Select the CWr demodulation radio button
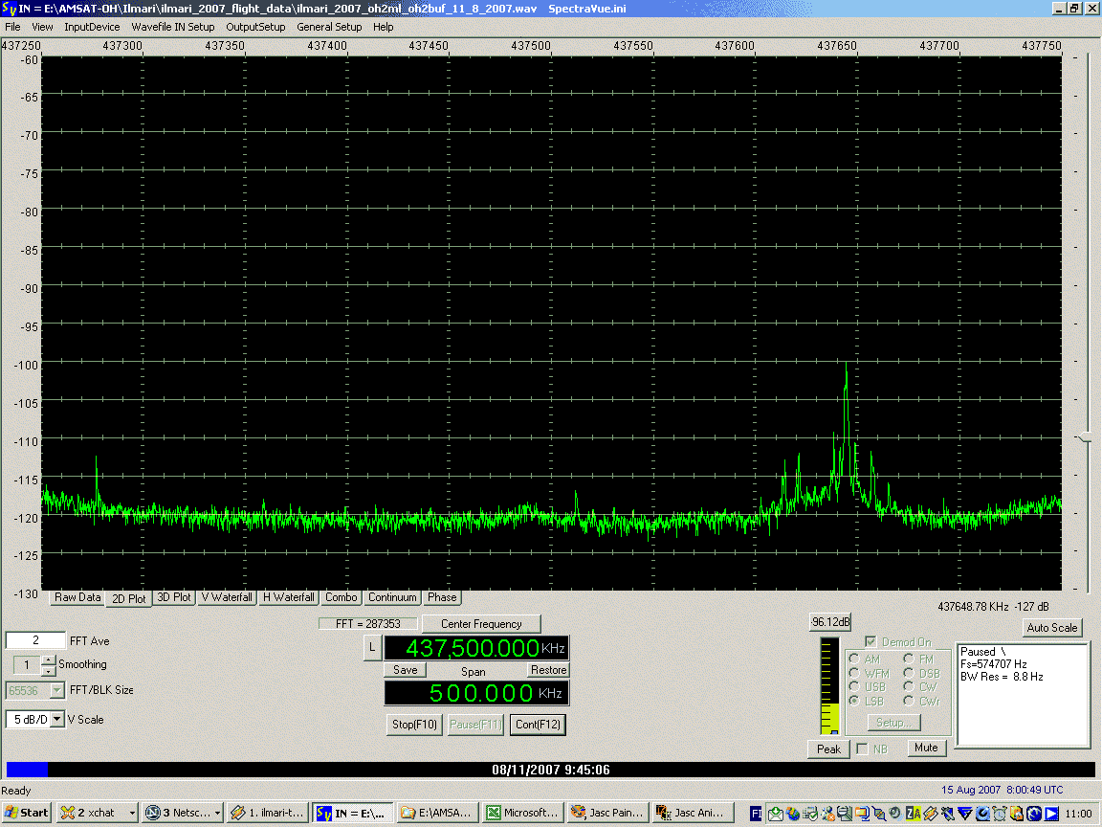This screenshot has height=827, width=1102. [x=909, y=701]
